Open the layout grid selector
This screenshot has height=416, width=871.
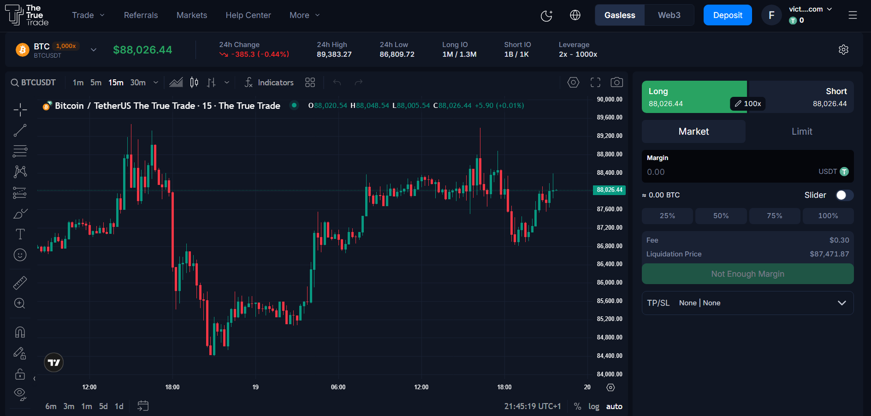coord(310,83)
